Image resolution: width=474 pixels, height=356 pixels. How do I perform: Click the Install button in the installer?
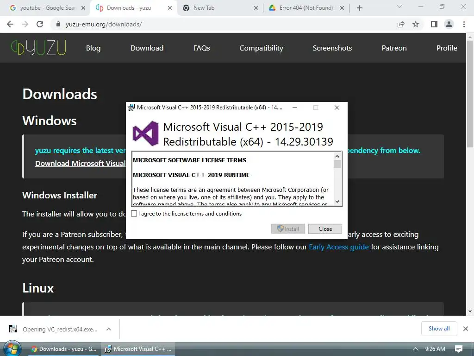[x=288, y=229]
